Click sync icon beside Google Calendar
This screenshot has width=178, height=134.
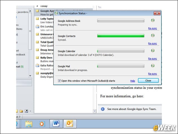(x=153, y=51)
